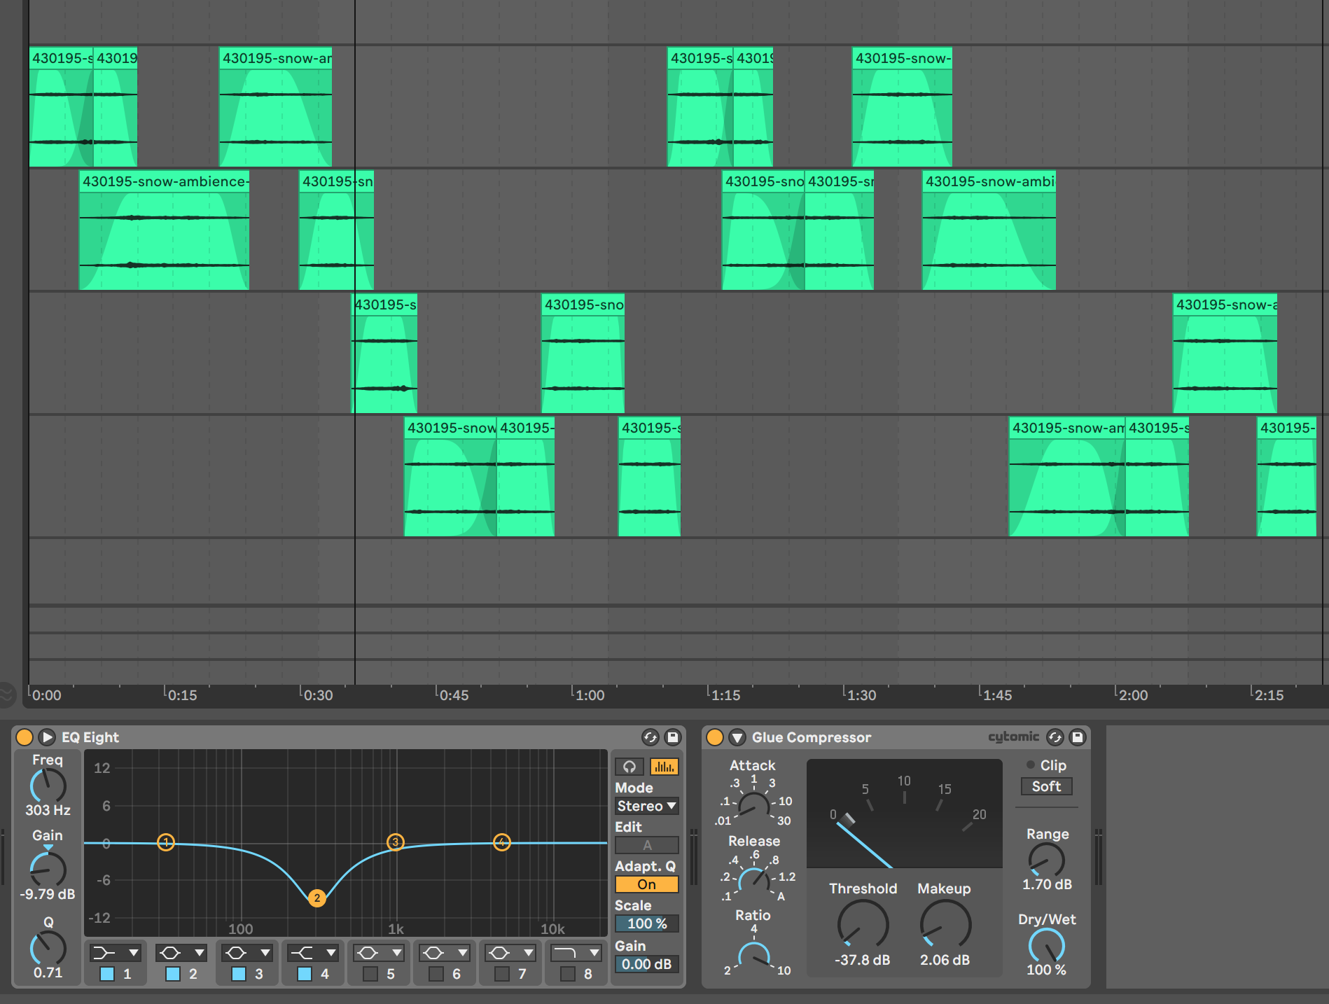
Task: Switch EQ Eight Edit to the A curve
Action: tap(647, 846)
